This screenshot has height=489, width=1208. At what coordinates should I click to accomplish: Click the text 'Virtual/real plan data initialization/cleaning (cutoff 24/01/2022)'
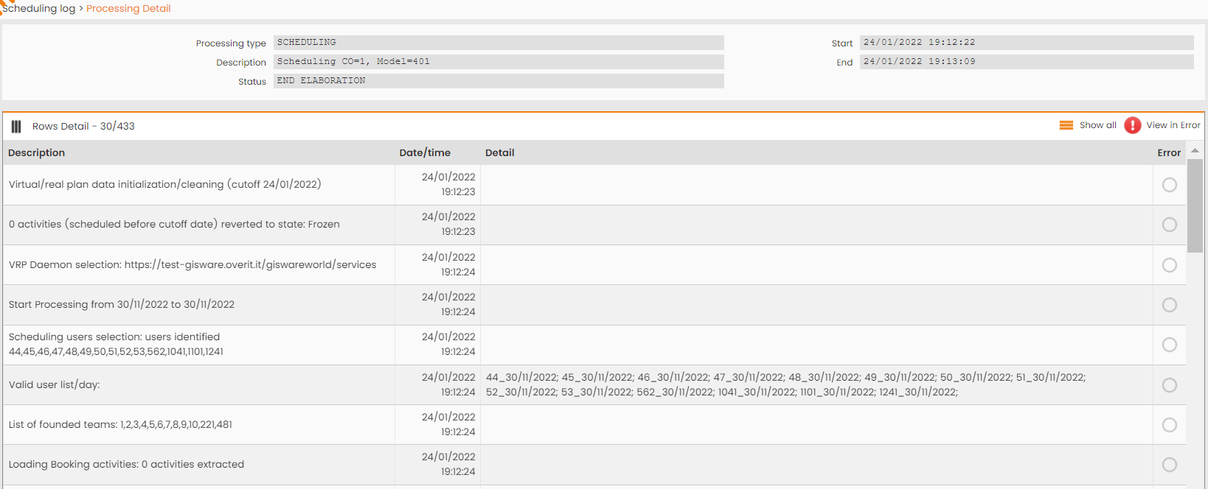click(165, 184)
